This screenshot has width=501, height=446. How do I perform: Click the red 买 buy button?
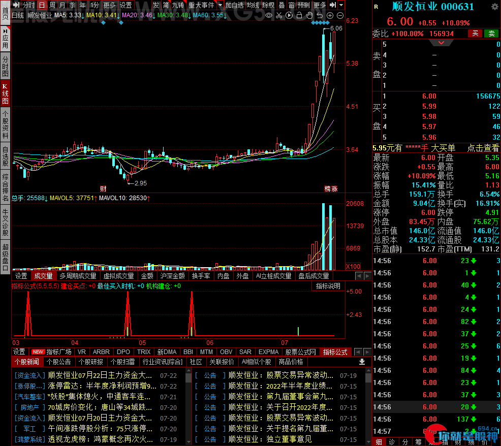[x=475, y=34]
